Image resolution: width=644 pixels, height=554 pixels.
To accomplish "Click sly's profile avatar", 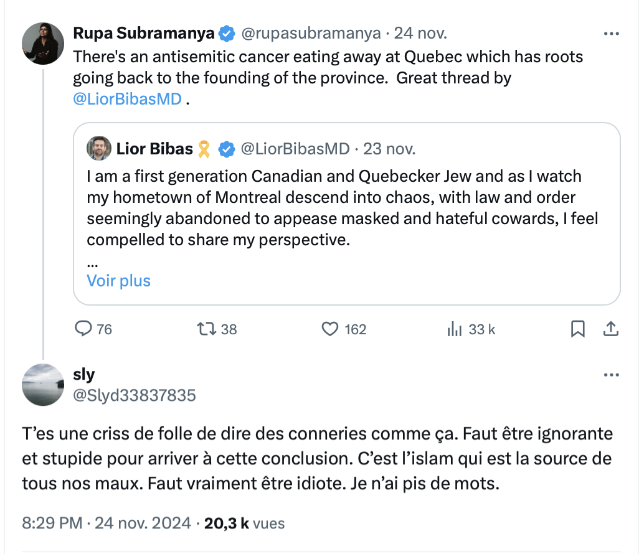I will tap(43, 385).
